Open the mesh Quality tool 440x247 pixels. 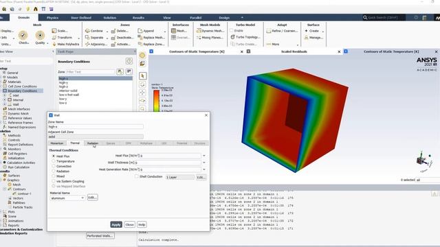coord(40,38)
